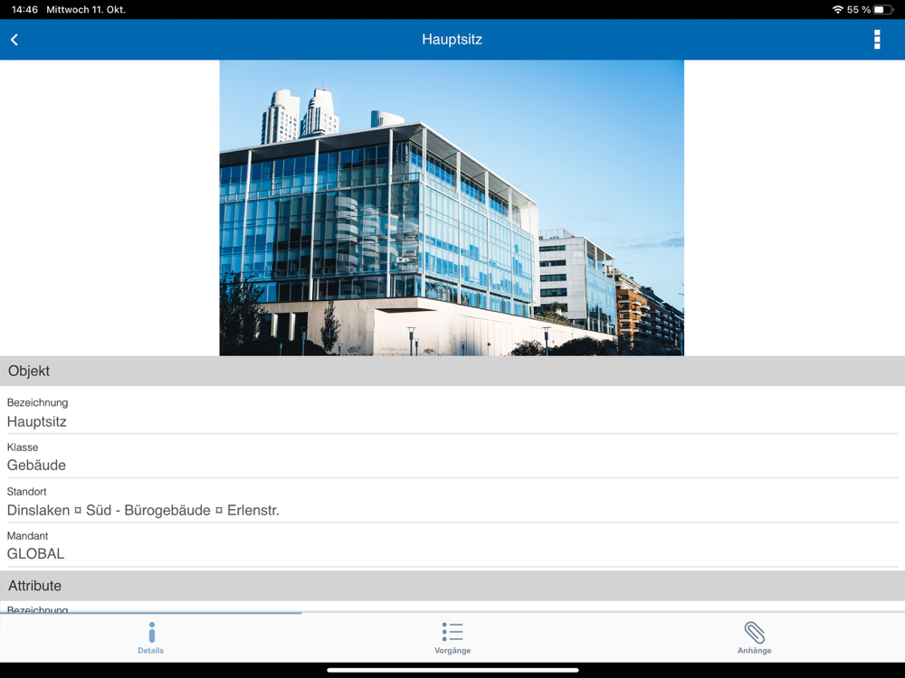Open the Anhänge tab
This screenshot has height=678, width=905.
(755, 637)
